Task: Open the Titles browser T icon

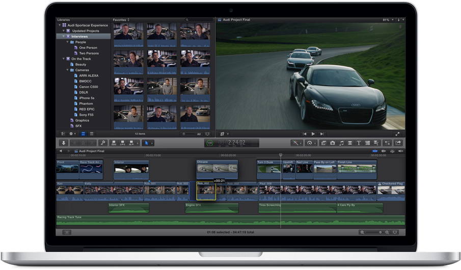Action: point(359,143)
